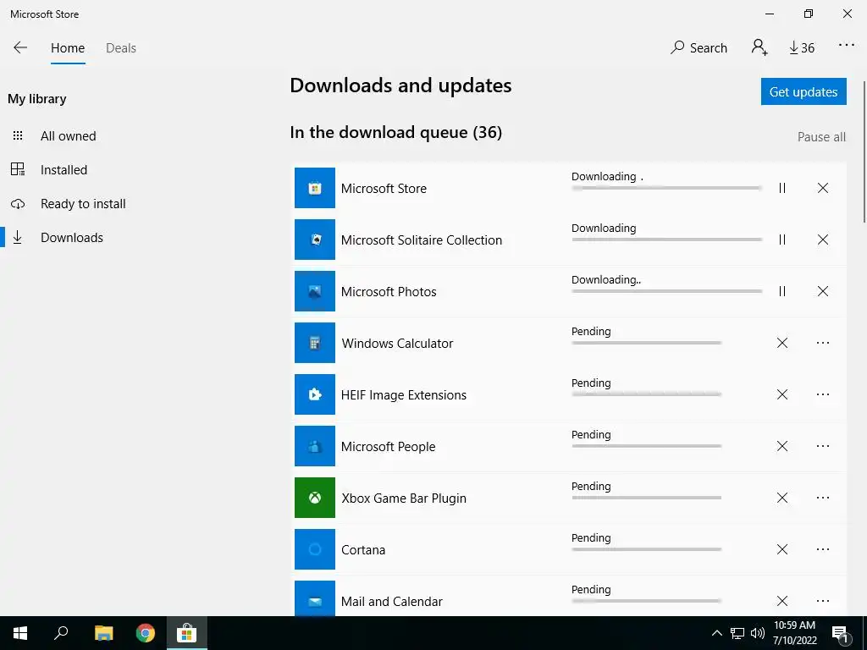This screenshot has height=650, width=867.
Task: Cancel the pending Microsoft People update
Action: coord(781,446)
